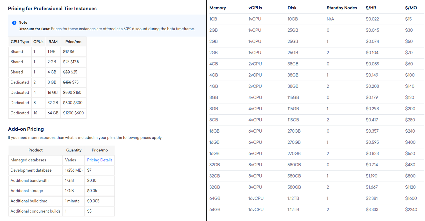Select the '10GB' disk cell
This screenshot has height=221, width=425.
pyautogui.click(x=293, y=19)
